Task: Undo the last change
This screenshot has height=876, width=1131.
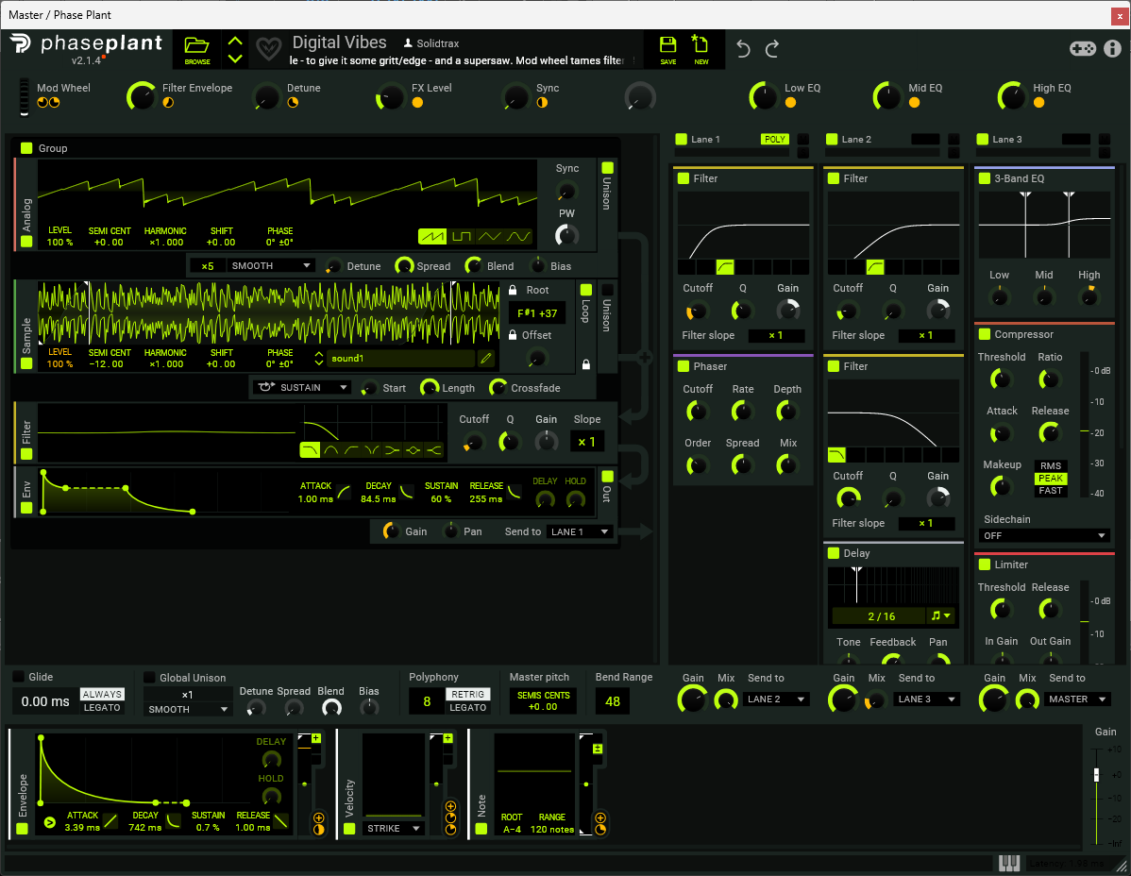Action: point(743,48)
